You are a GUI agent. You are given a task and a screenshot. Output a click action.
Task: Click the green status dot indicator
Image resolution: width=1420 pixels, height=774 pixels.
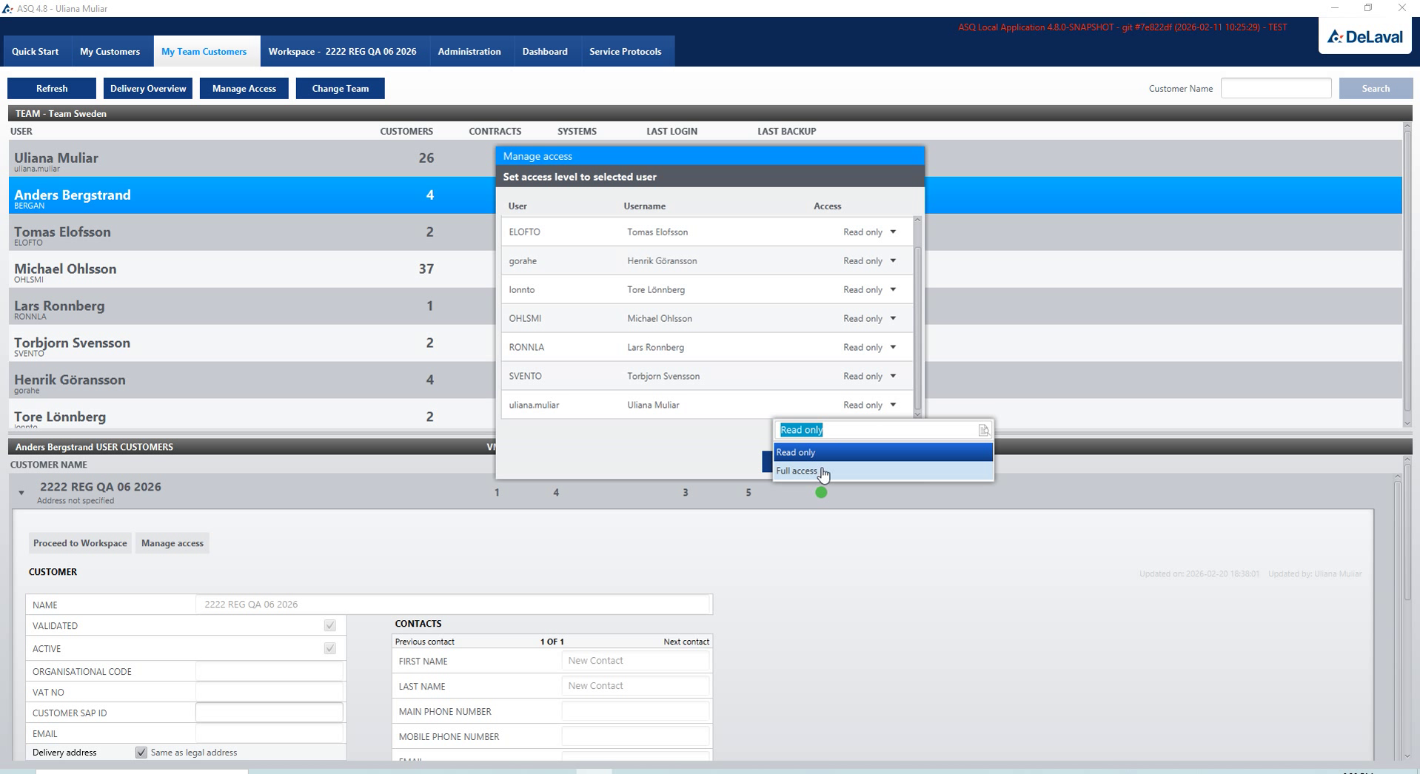[x=821, y=492]
